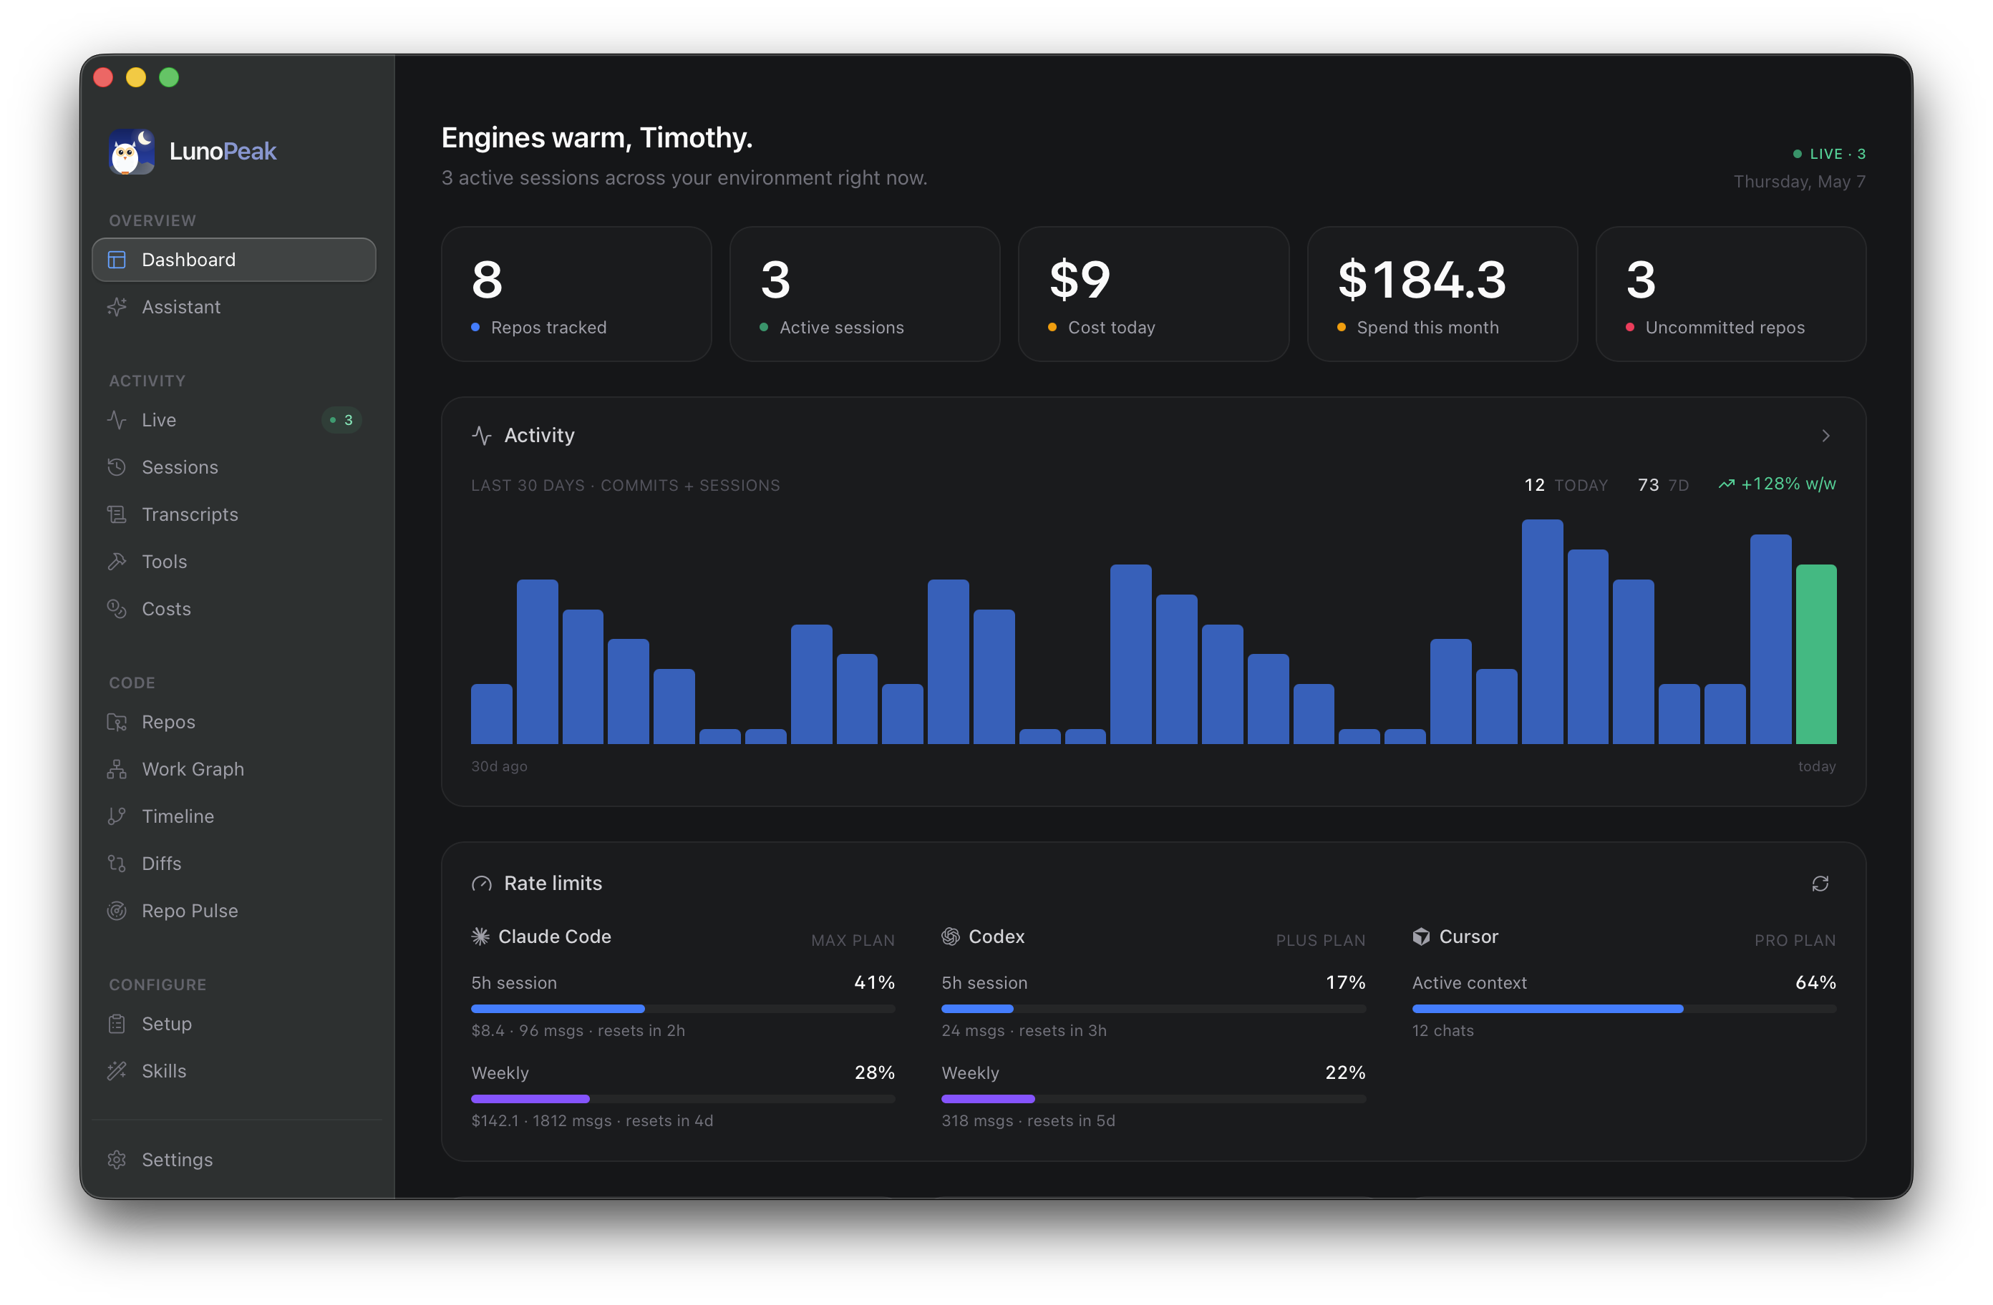Screen dimensions: 1993x1305
Task: Click the green today bar in chart
Action: click(x=1815, y=654)
